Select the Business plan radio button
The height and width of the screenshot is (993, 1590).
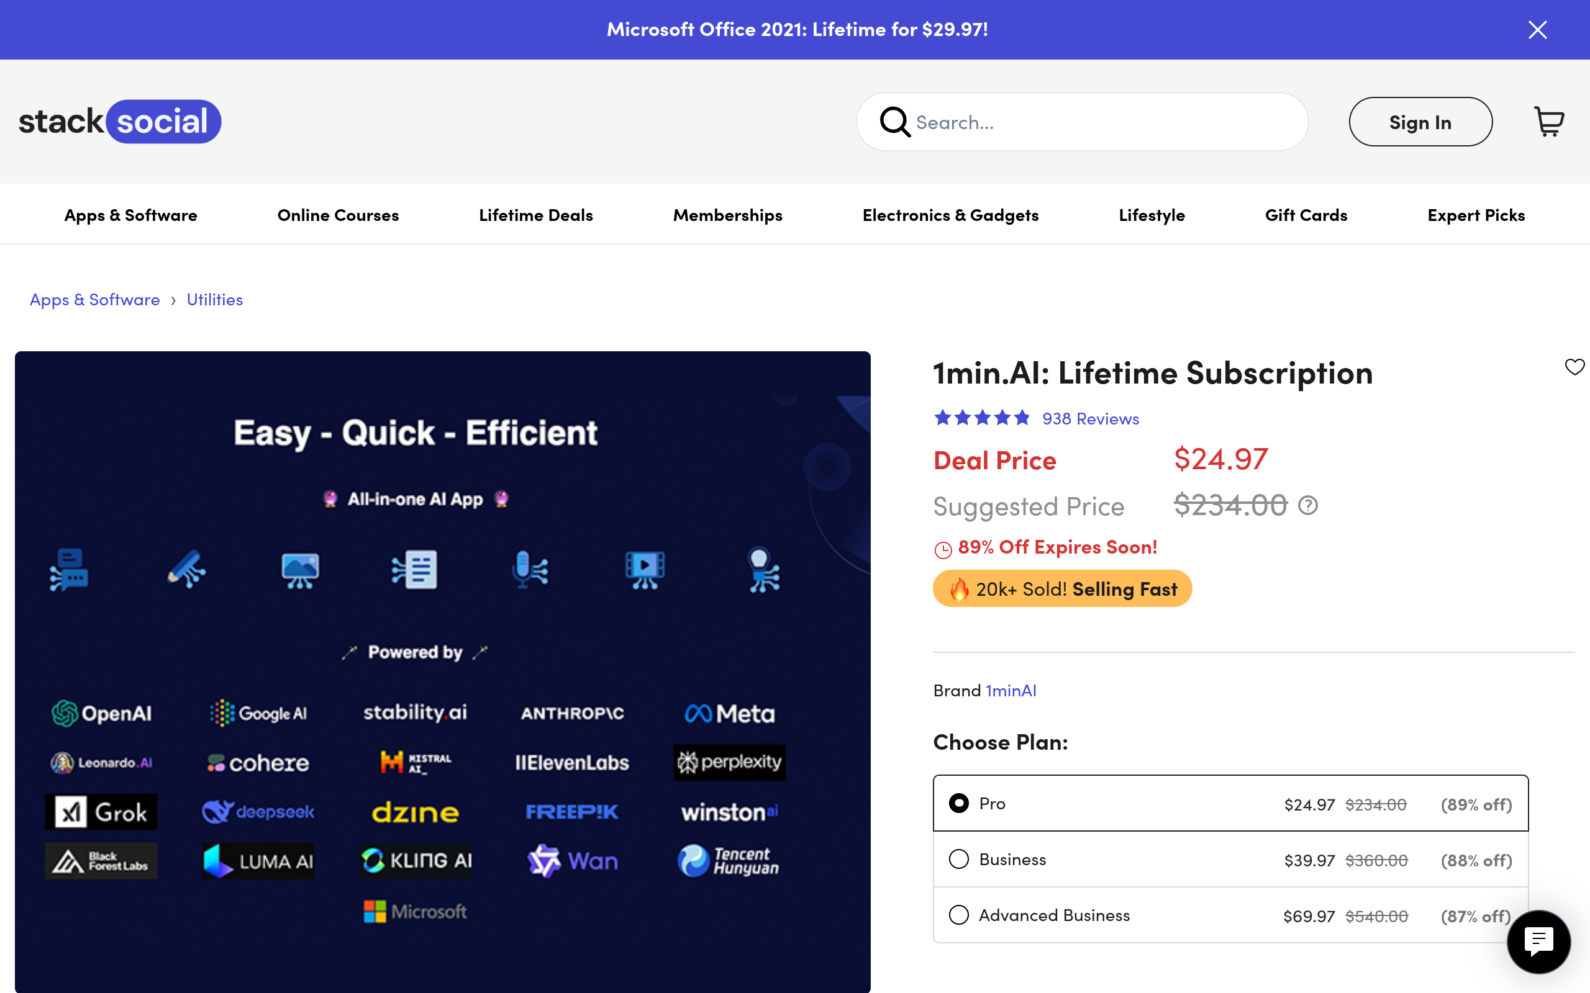(958, 859)
